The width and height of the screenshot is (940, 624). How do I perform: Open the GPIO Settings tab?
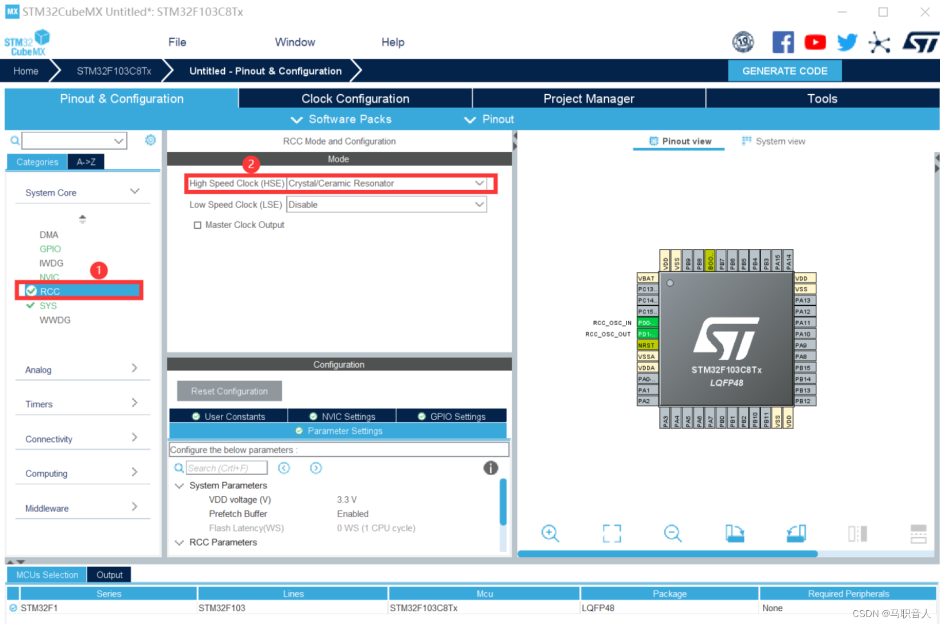click(x=451, y=416)
